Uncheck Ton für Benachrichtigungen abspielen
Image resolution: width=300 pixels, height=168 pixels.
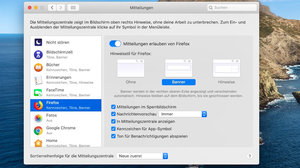point(113,136)
